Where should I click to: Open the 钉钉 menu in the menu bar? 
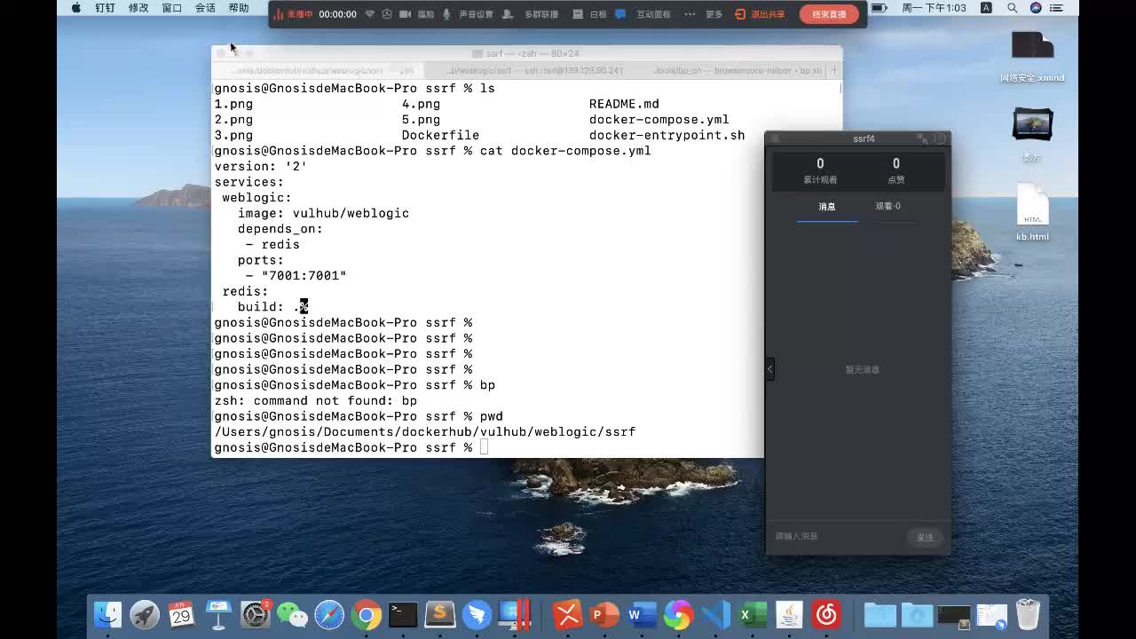click(x=105, y=8)
